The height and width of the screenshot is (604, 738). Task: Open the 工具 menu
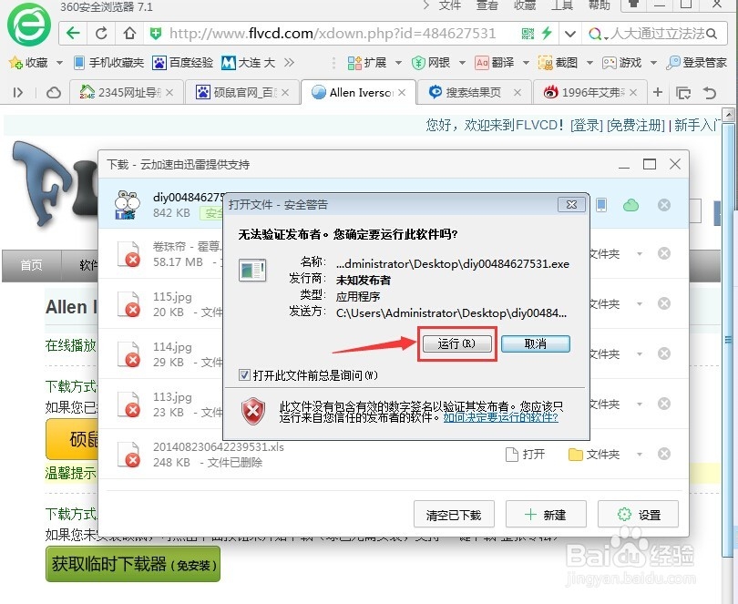[562, 5]
